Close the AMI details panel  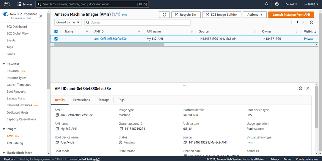pyautogui.click(x=308, y=88)
